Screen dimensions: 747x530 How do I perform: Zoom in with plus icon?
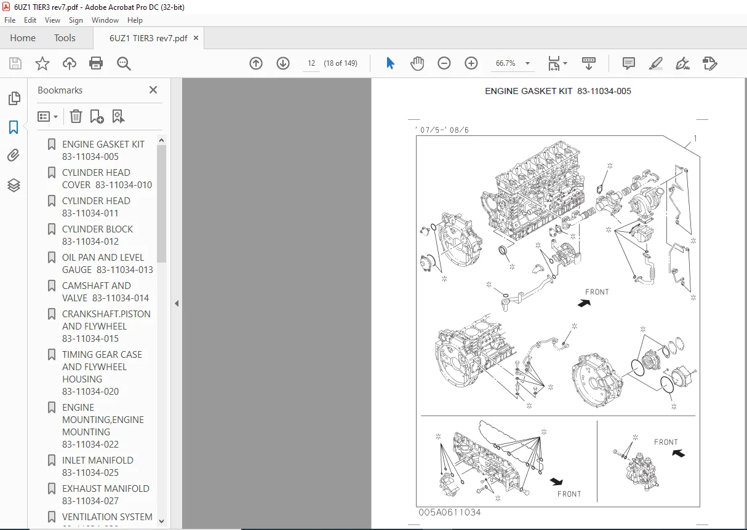(471, 63)
